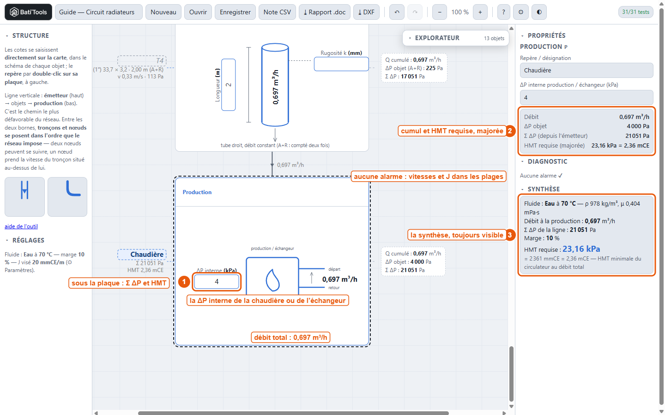Click the Rugosité k (mm) input

341,64
